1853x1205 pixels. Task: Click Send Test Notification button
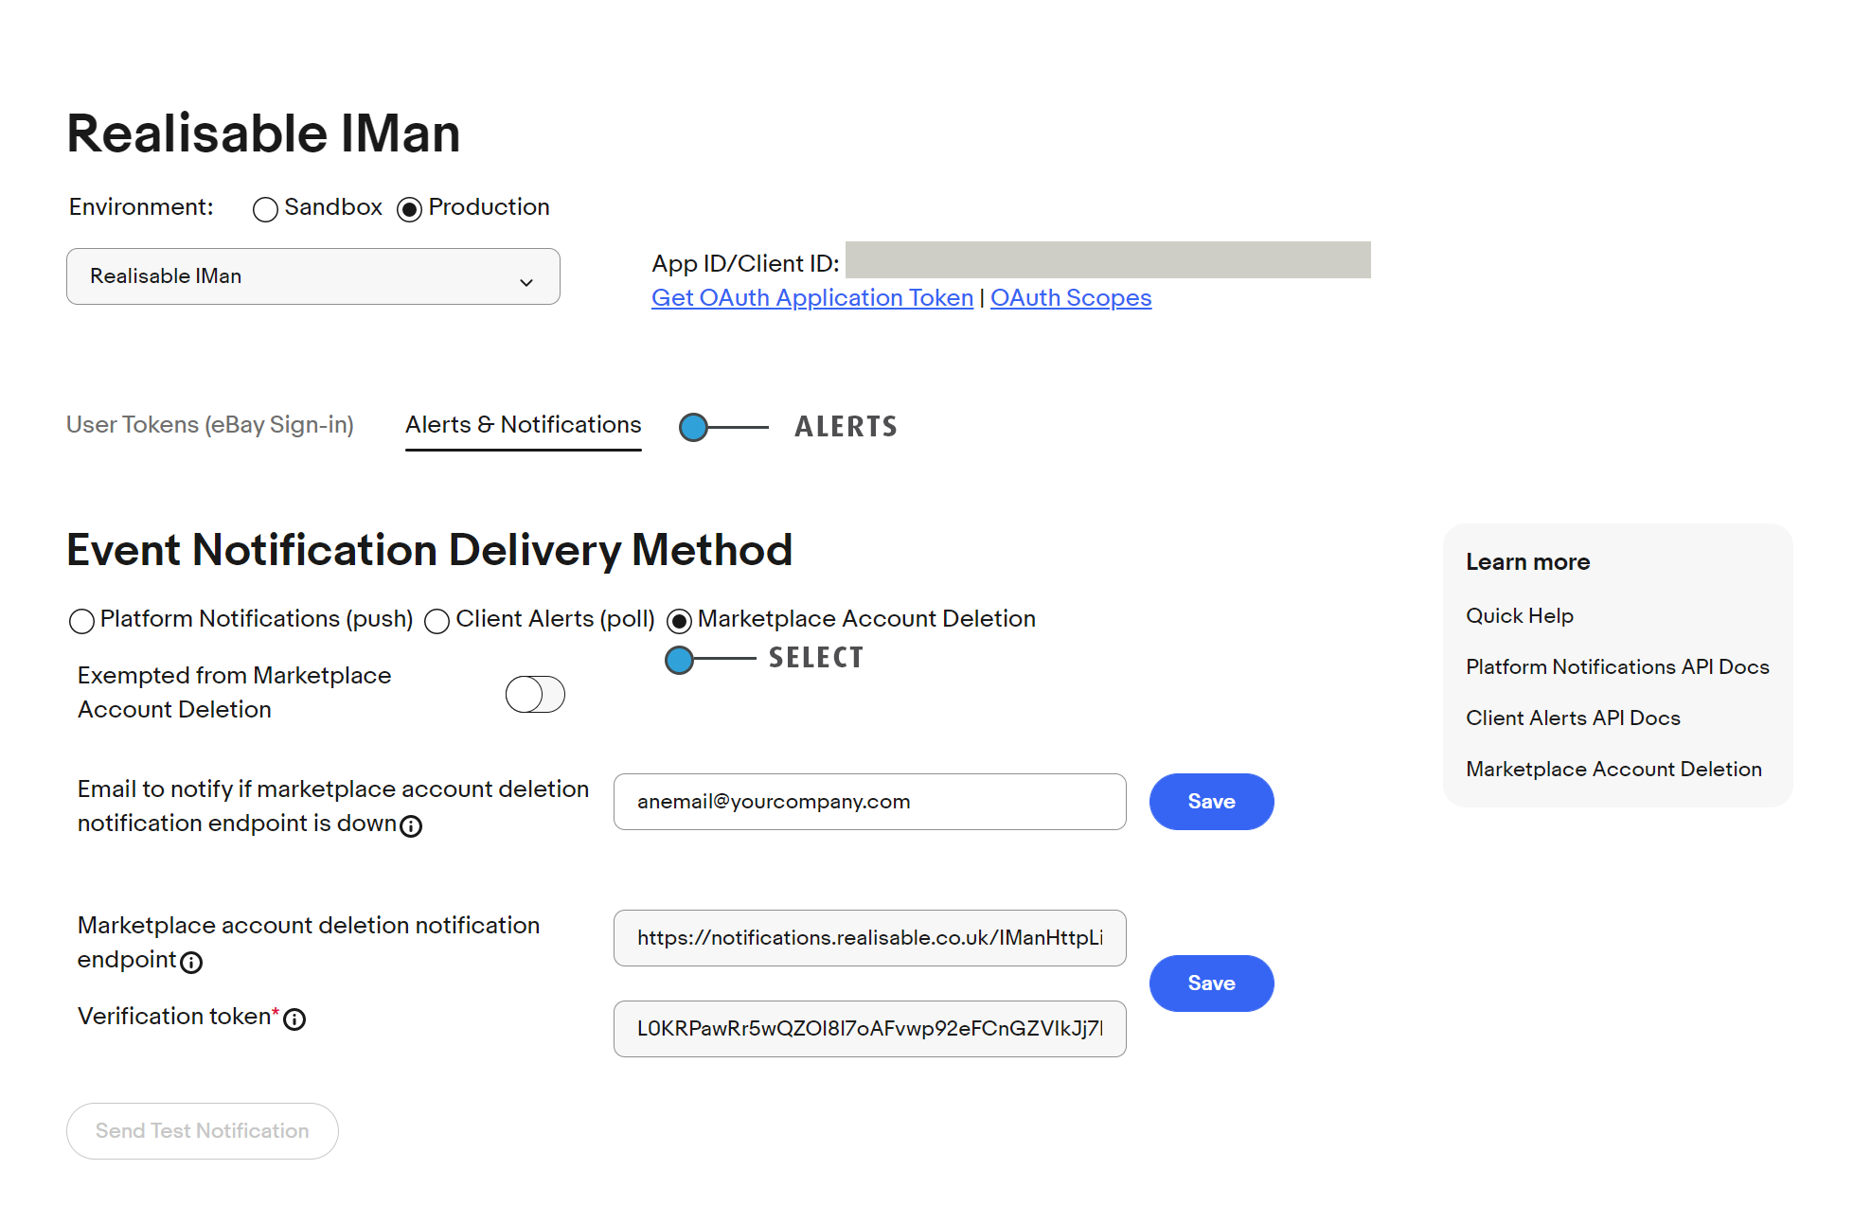point(203,1131)
